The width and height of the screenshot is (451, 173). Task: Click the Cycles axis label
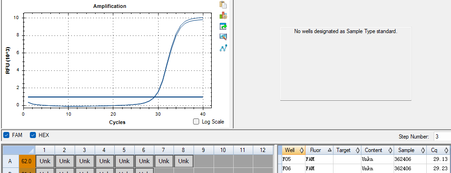[x=117, y=122]
